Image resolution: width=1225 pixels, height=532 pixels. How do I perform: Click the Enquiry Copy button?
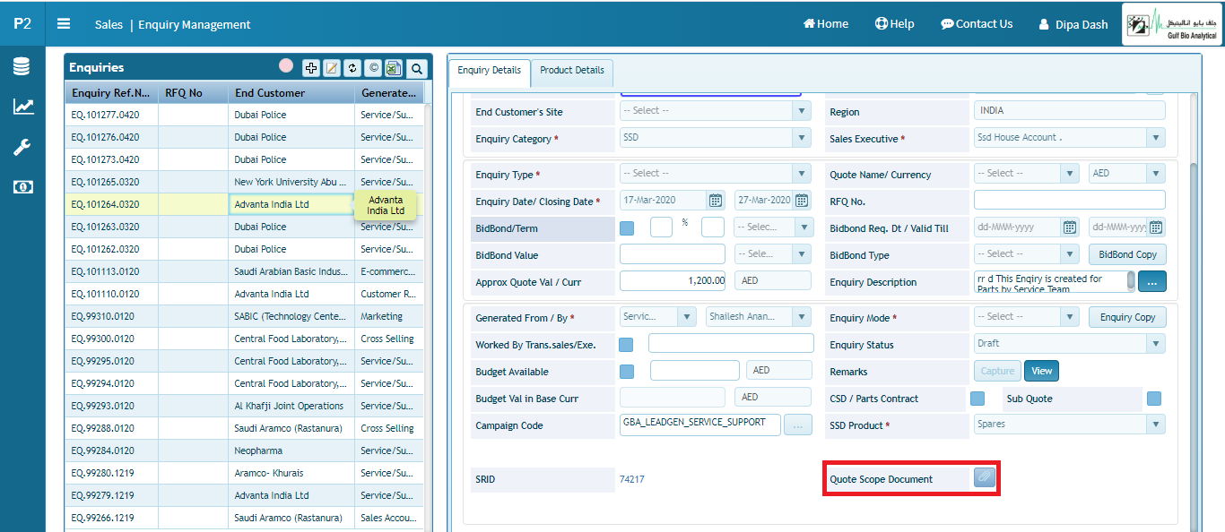pyautogui.click(x=1127, y=317)
